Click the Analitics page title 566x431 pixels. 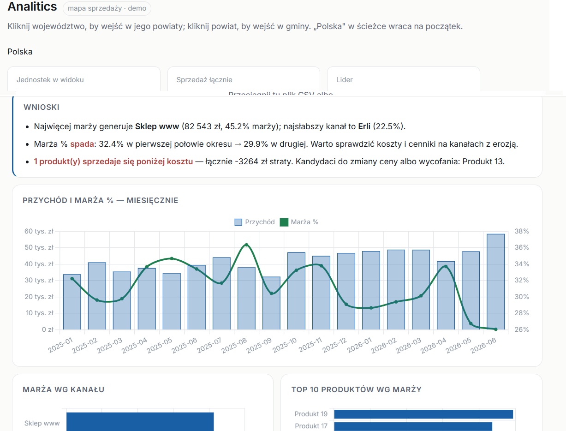(32, 7)
